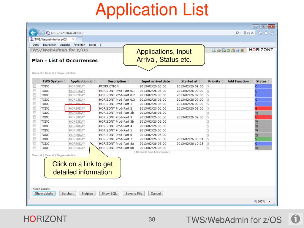Sort by Add Function column arrows
The width and height of the screenshot is (304, 228).
click(x=251, y=81)
